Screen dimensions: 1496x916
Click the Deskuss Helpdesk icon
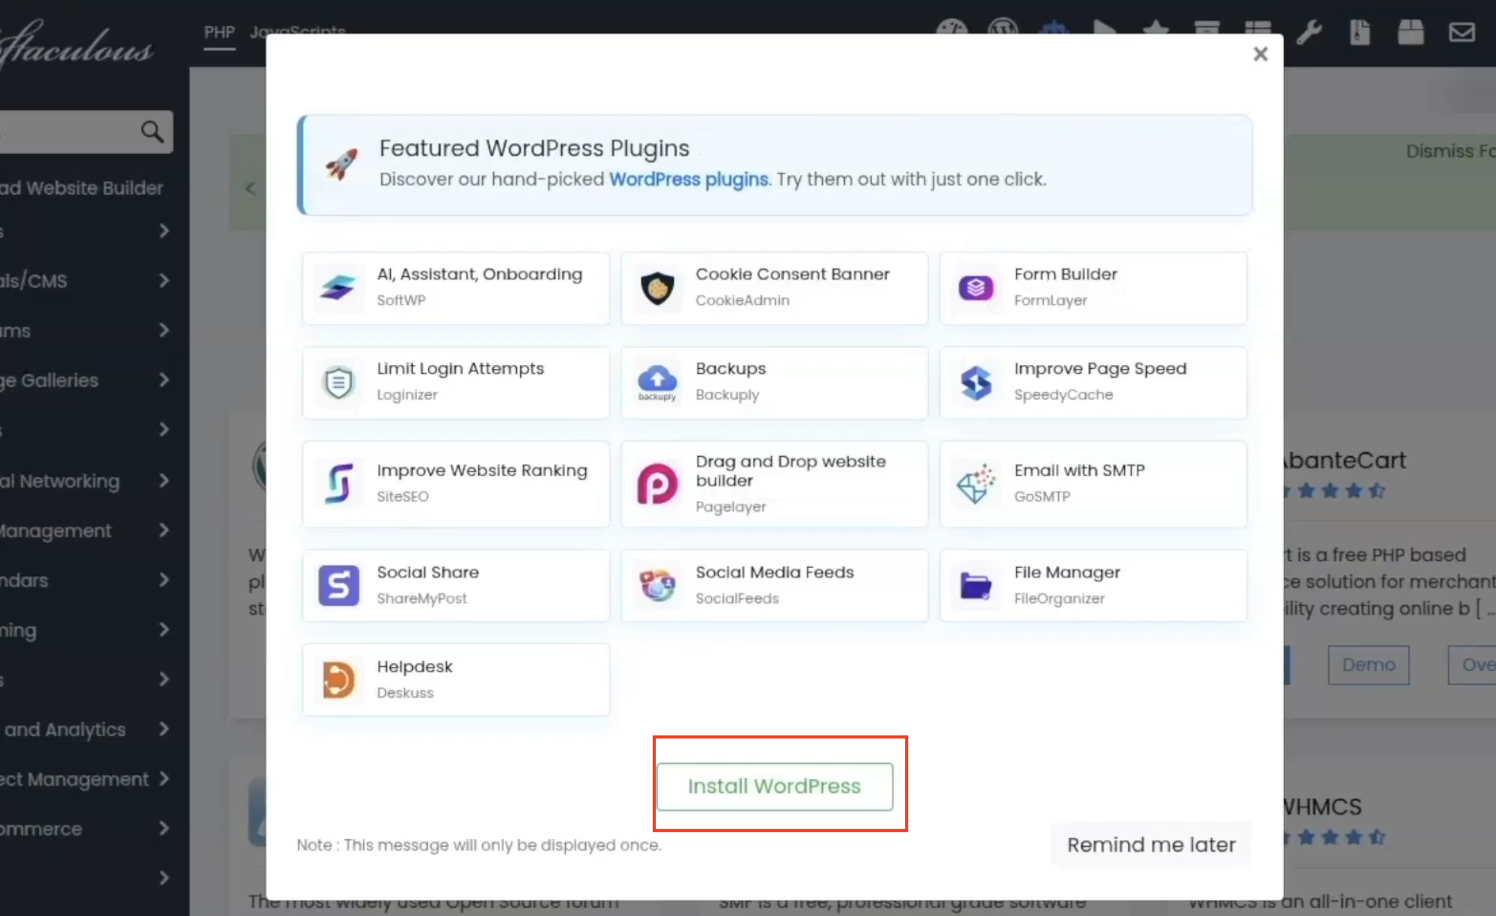(338, 679)
